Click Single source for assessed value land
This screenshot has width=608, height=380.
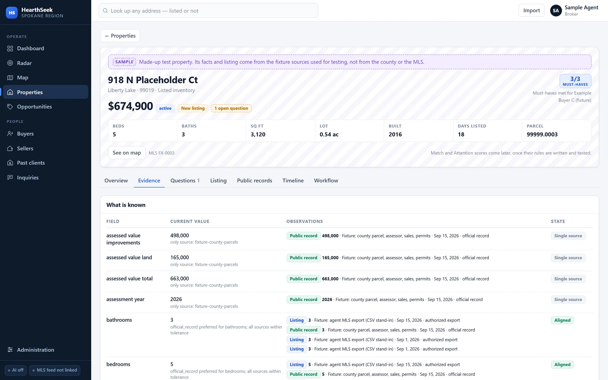568,258
